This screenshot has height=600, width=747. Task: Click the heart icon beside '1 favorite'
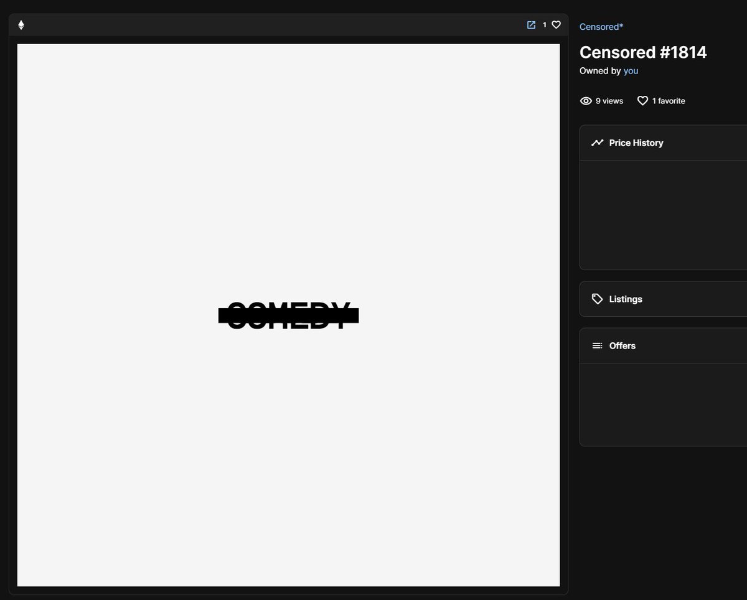(642, 101)
